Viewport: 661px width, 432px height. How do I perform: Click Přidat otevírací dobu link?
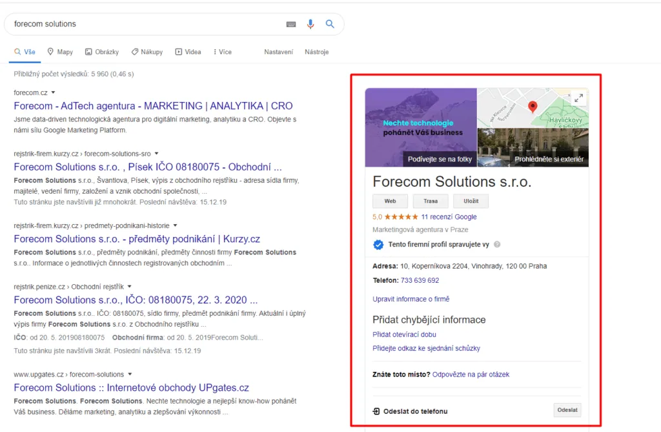[x=404, y=334]
